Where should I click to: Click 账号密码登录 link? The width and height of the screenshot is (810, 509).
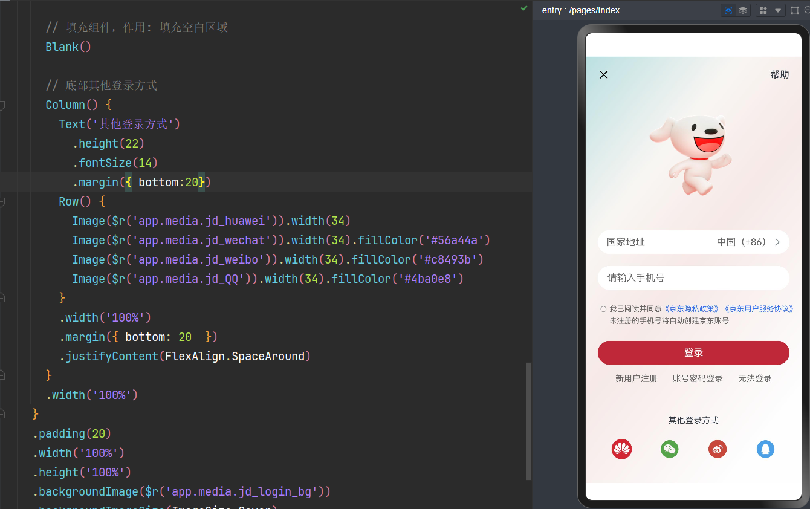[x=698, y=378]
